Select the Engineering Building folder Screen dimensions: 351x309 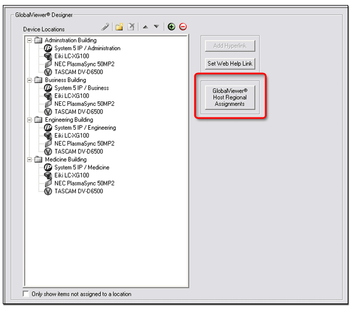point(69,120)
